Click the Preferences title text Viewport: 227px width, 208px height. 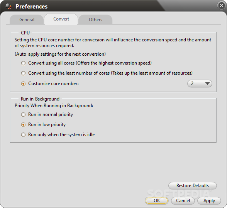[x=31, y=7]
